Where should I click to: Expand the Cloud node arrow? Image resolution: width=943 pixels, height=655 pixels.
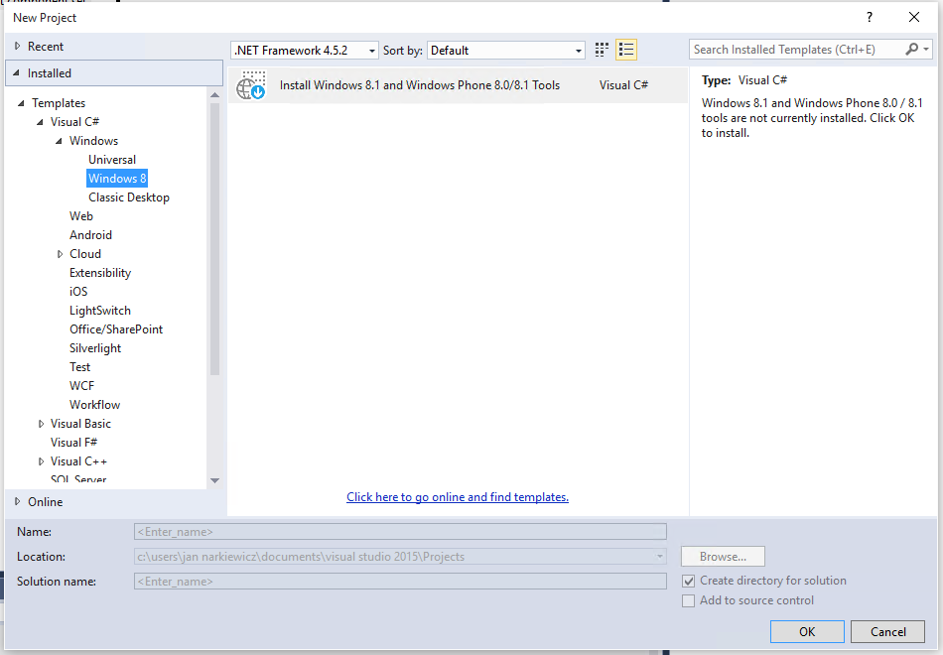60,254
